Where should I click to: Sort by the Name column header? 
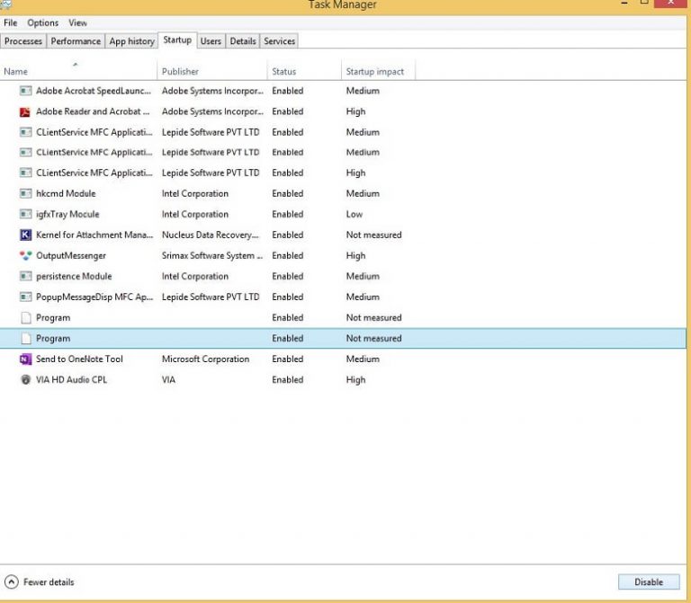pos(78,70)
